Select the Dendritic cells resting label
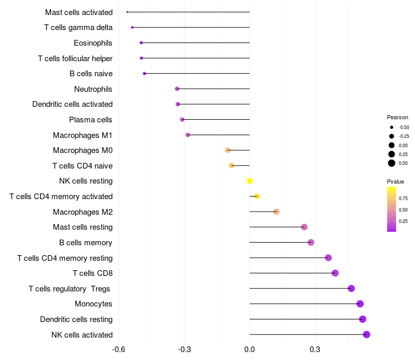 click(76, 319)
